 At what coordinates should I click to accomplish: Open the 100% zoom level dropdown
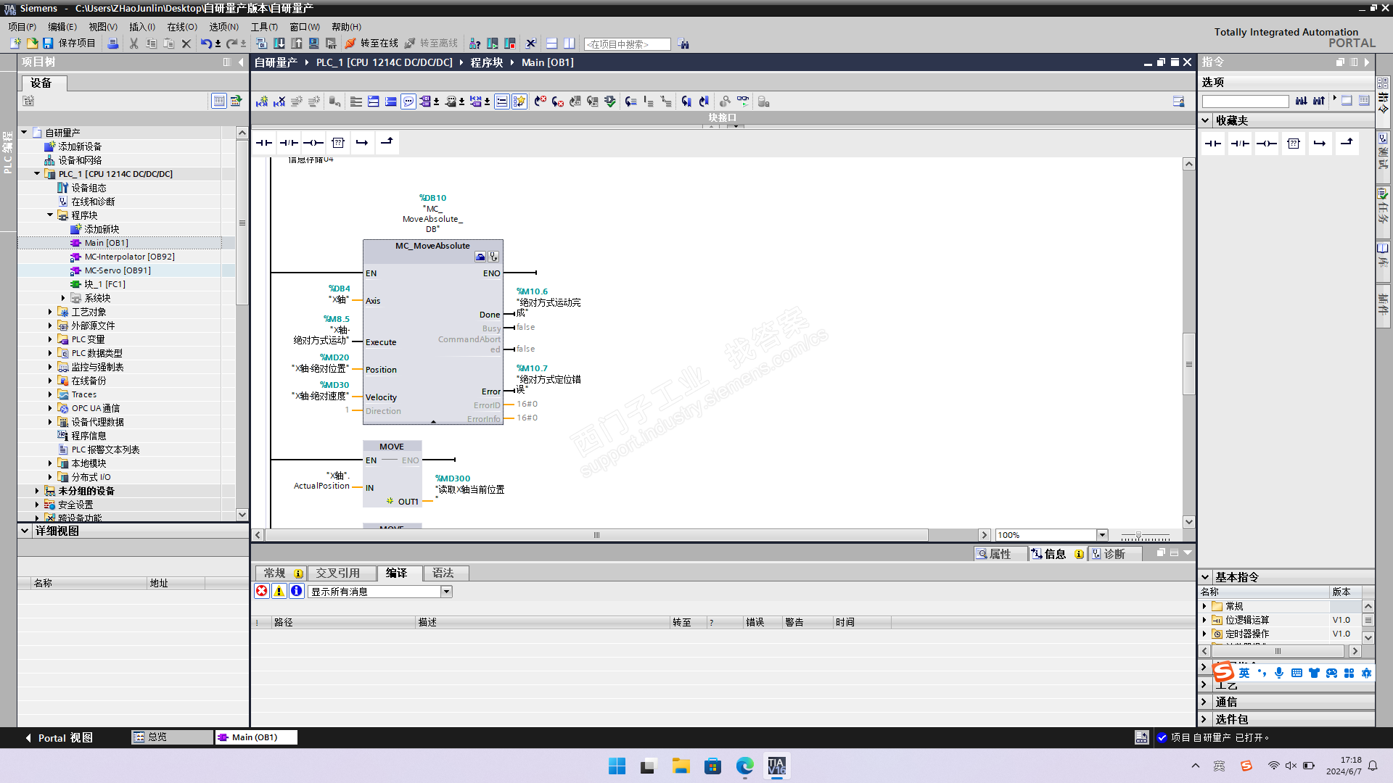click(1102, 535)
